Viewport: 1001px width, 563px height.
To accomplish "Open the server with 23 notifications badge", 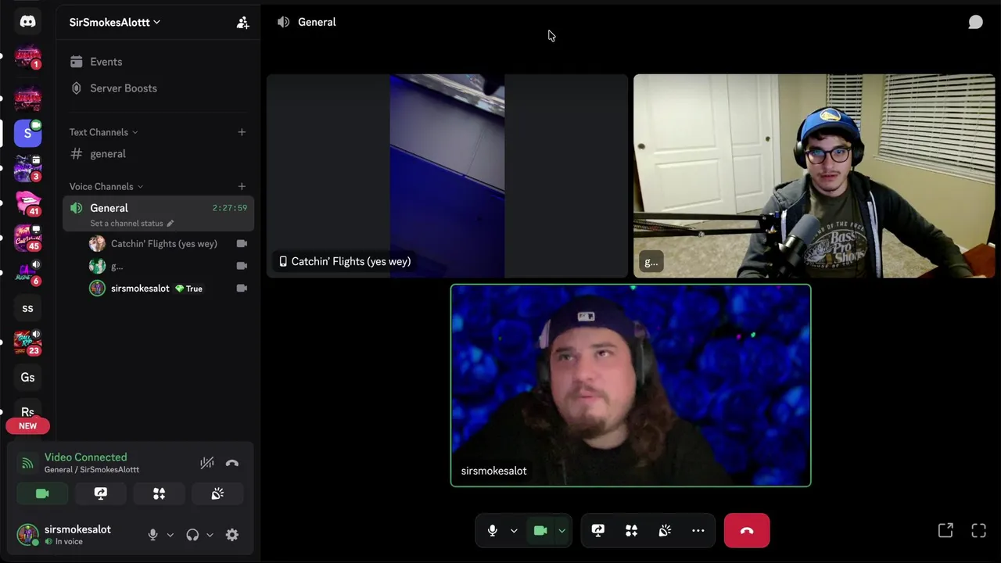I will coord(27,342).
